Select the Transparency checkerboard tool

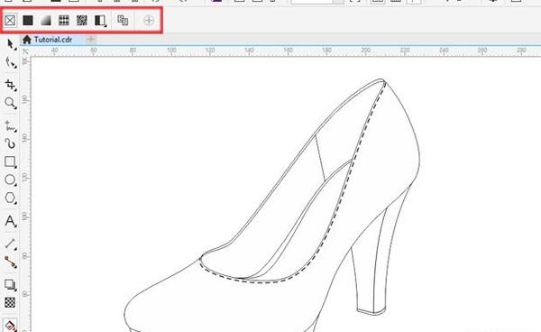pos(10,302)
